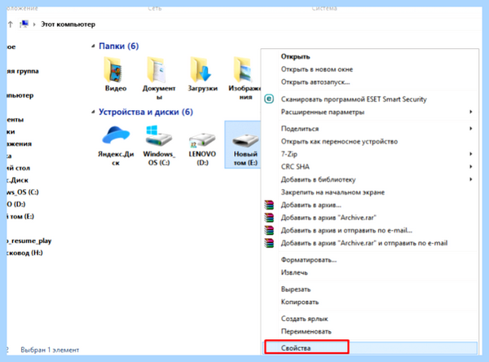
Task: Select й стол in the navigation pane
Action: point(19,168)
